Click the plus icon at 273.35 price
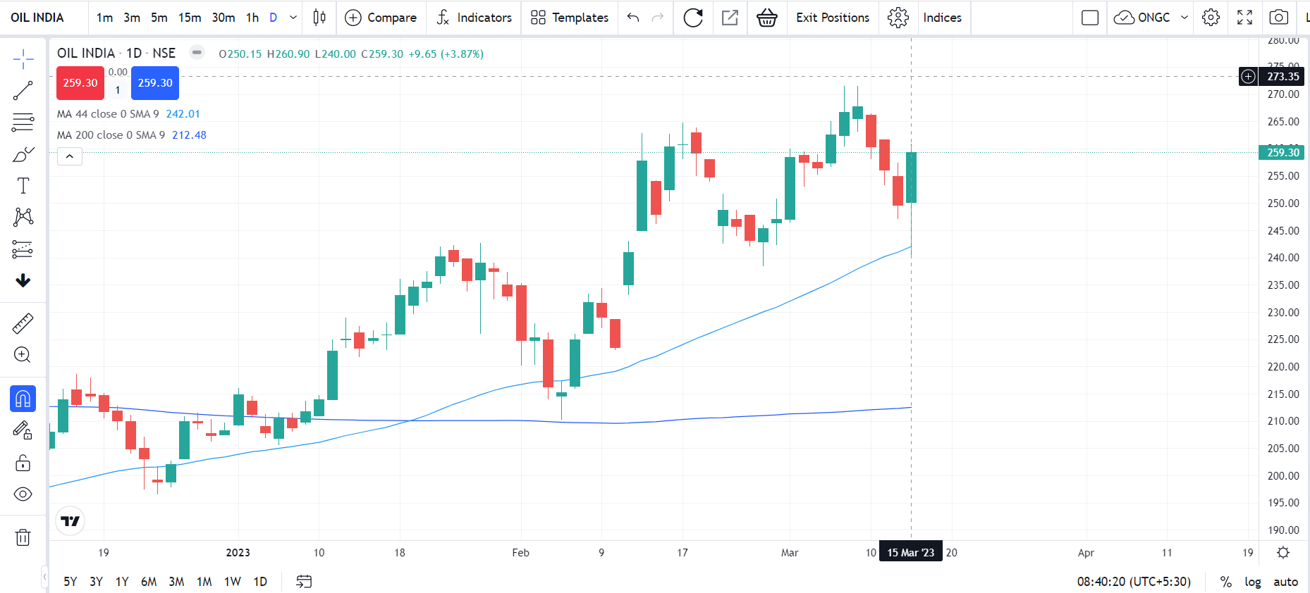 click(x=1248, y=76)
